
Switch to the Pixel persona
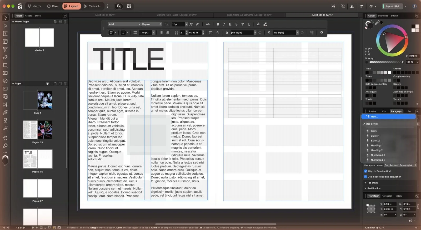[x=53, y=6]
